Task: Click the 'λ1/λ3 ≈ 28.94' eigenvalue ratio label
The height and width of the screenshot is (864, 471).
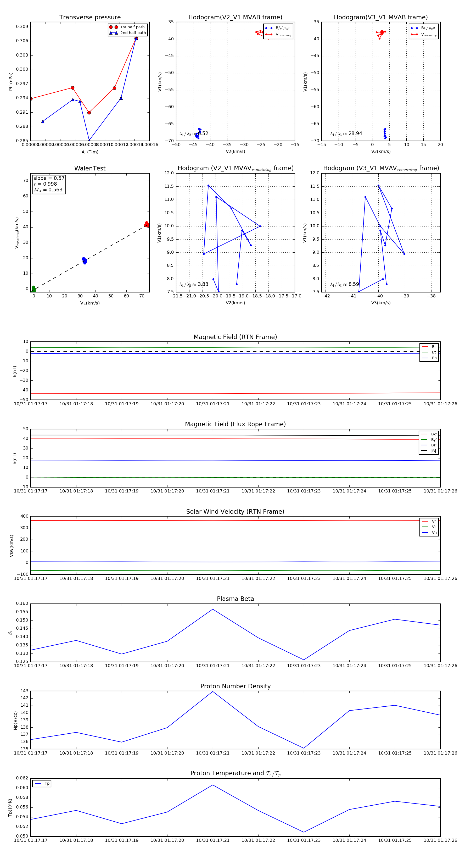Action: 346,134
